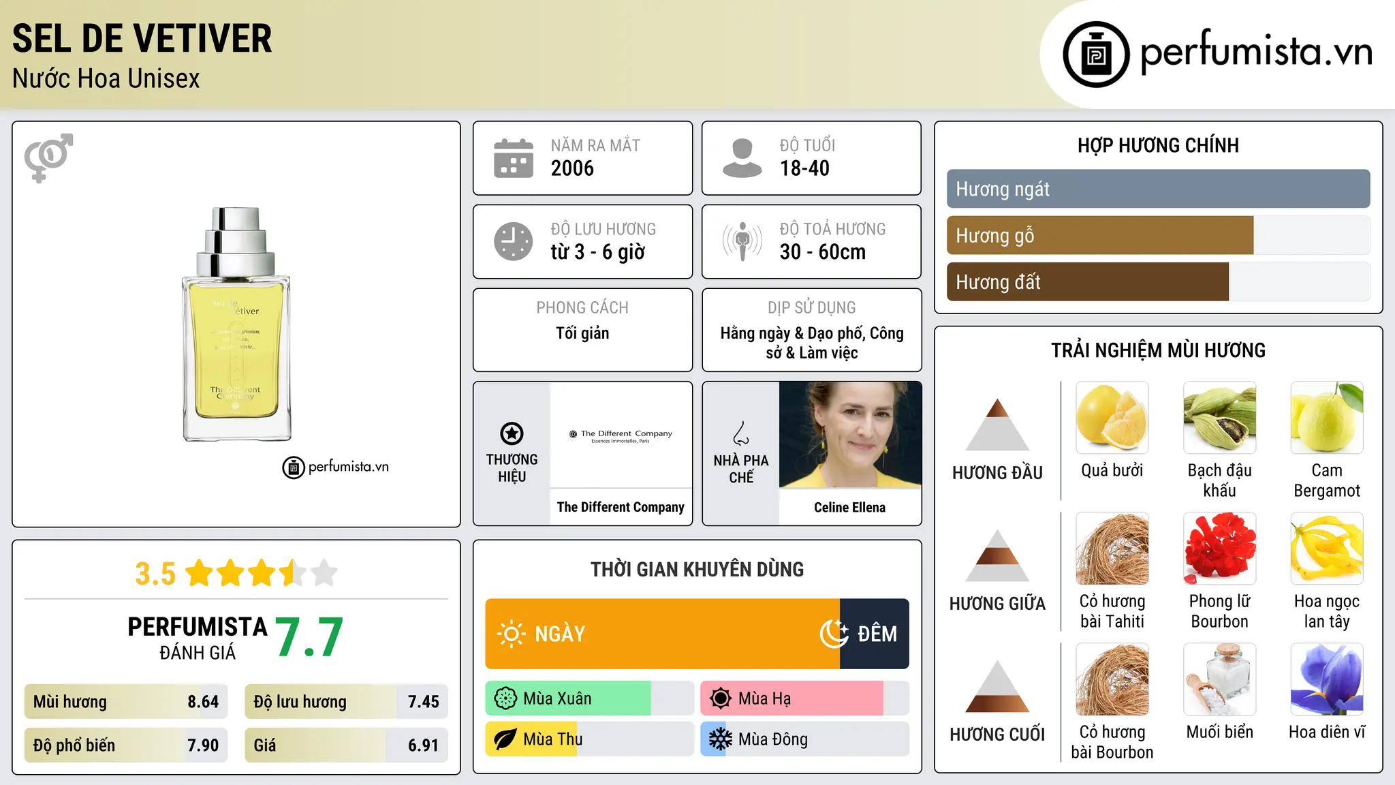This screenshot has height=785, width=1395.
Task: Click the sun icon in day bar
Action: click(511, 634)
